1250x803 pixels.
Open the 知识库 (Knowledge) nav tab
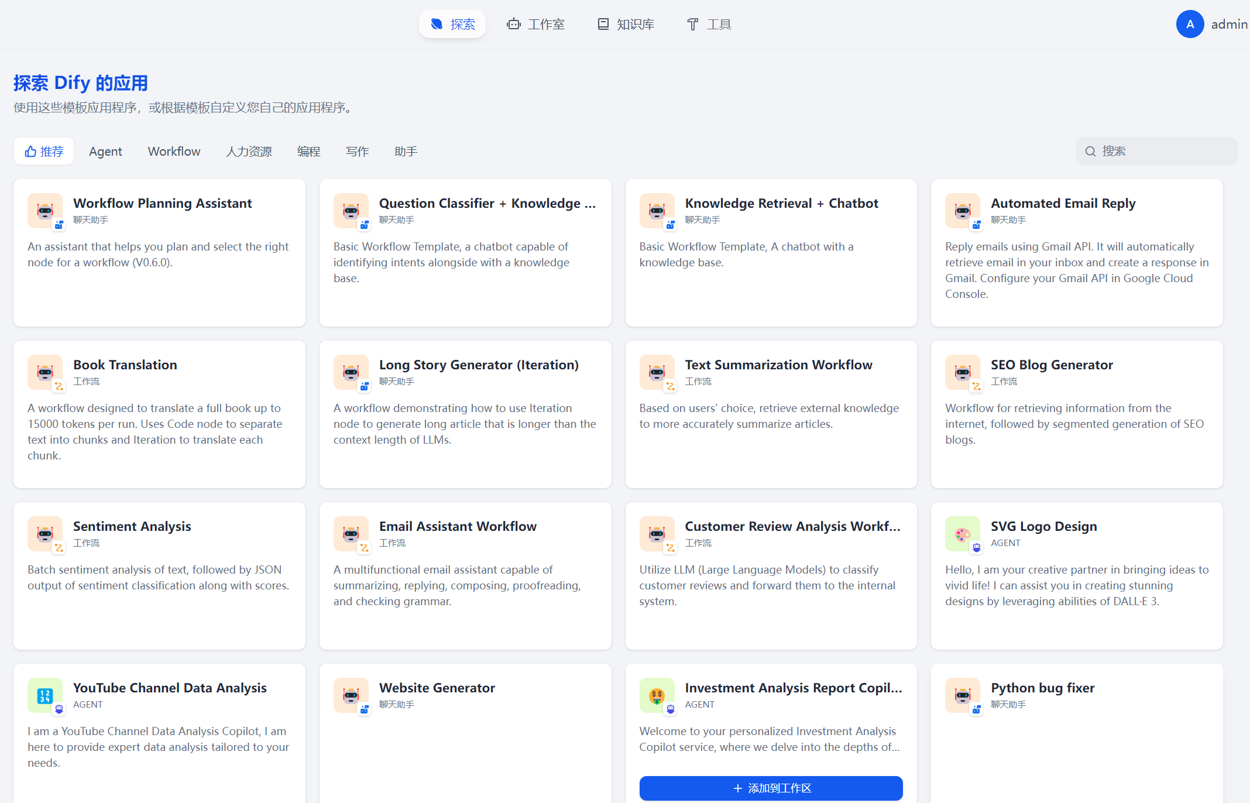626,24
